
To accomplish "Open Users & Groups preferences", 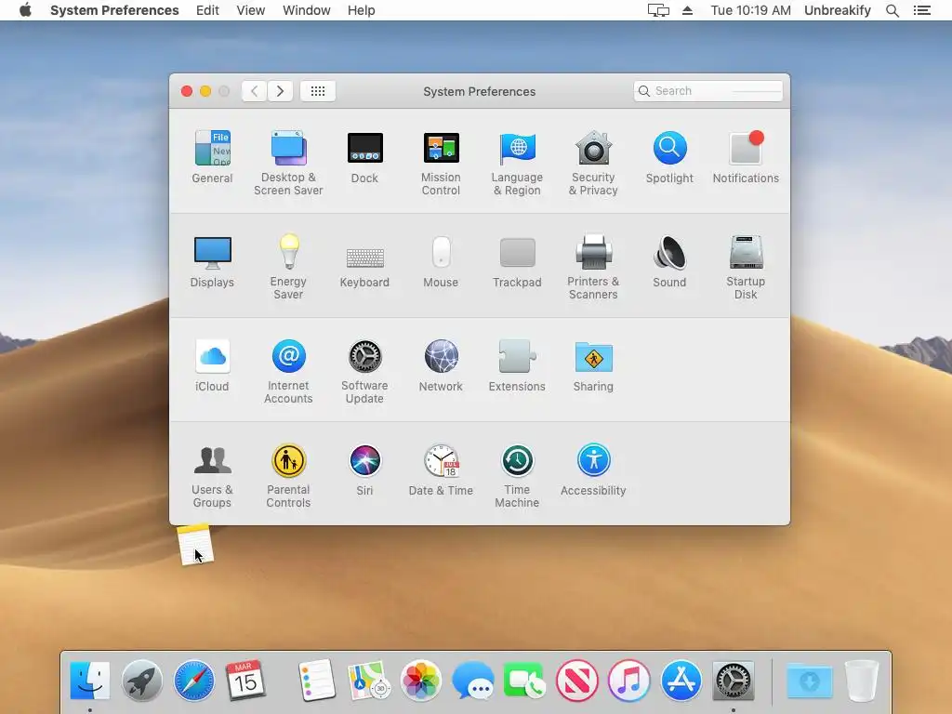I will [x=212, y=476].
